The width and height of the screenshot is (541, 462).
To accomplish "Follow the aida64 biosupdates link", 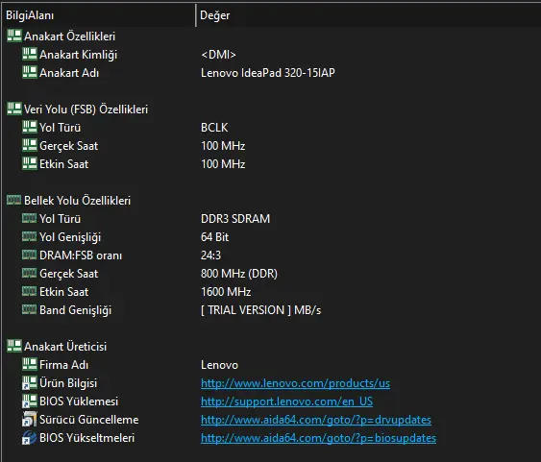I will (x=318, y=438).
